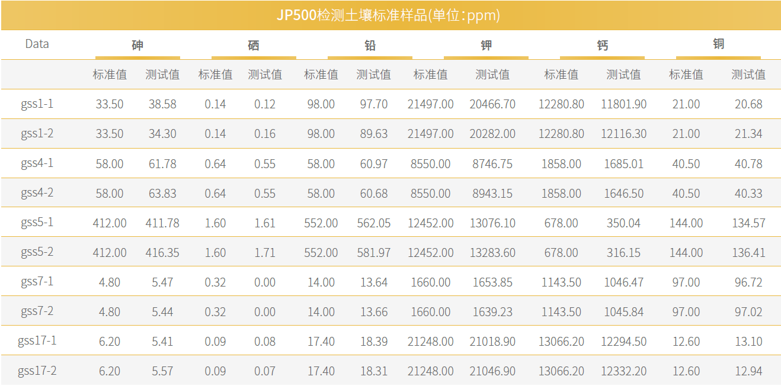The height and width of the screenshot is (386, 781).
Task: Click the cell showing 1.61
Action: [x=265, y=223]
